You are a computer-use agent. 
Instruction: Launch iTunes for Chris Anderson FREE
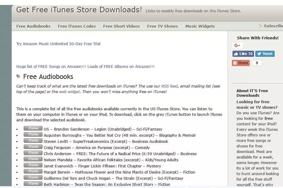pos(33,153)
